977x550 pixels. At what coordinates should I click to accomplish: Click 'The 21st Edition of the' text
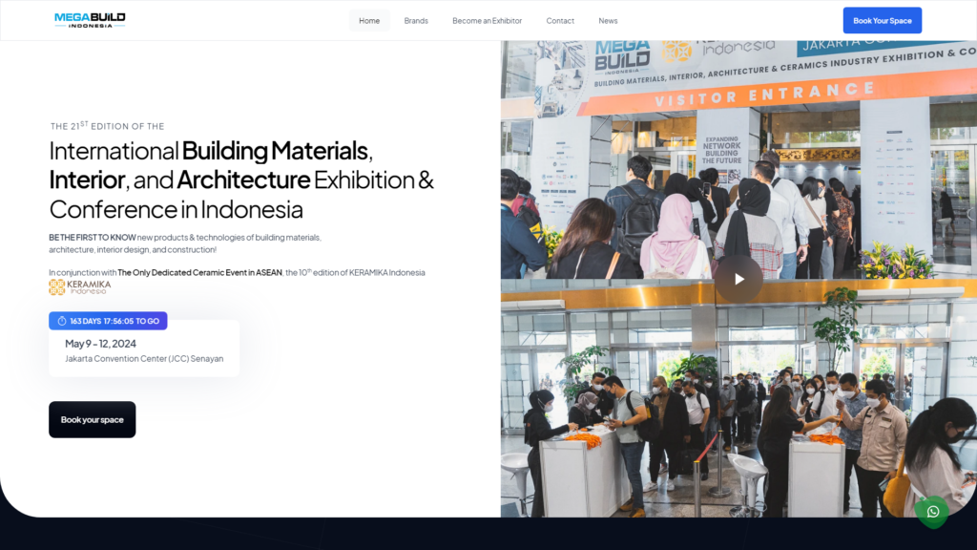pos(107,125)
